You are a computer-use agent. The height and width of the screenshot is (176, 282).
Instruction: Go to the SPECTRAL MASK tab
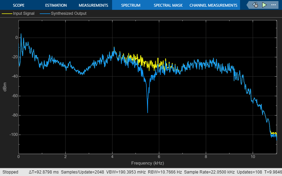click(168, 5)
